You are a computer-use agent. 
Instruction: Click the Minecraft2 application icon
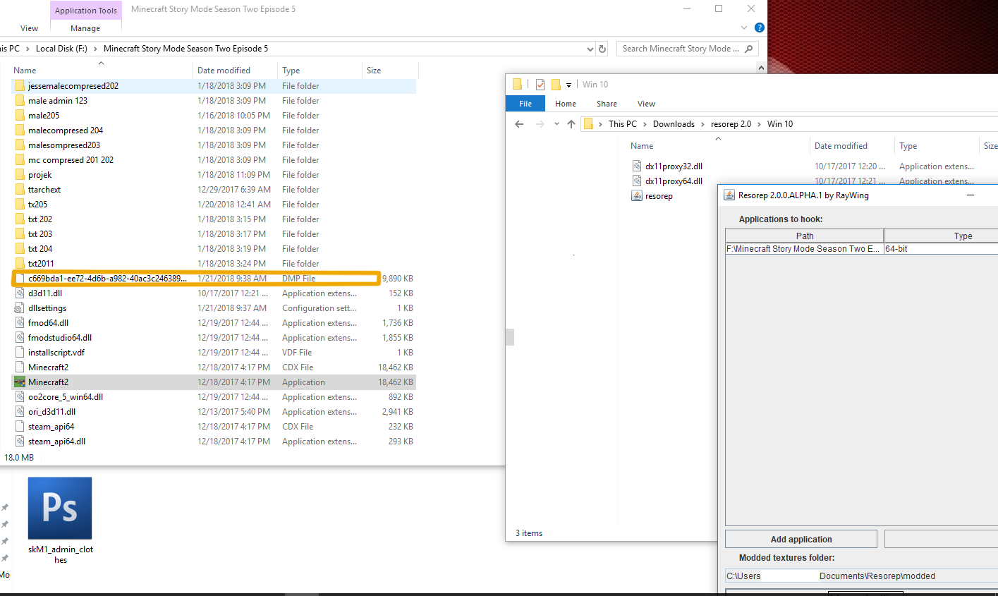20,382
